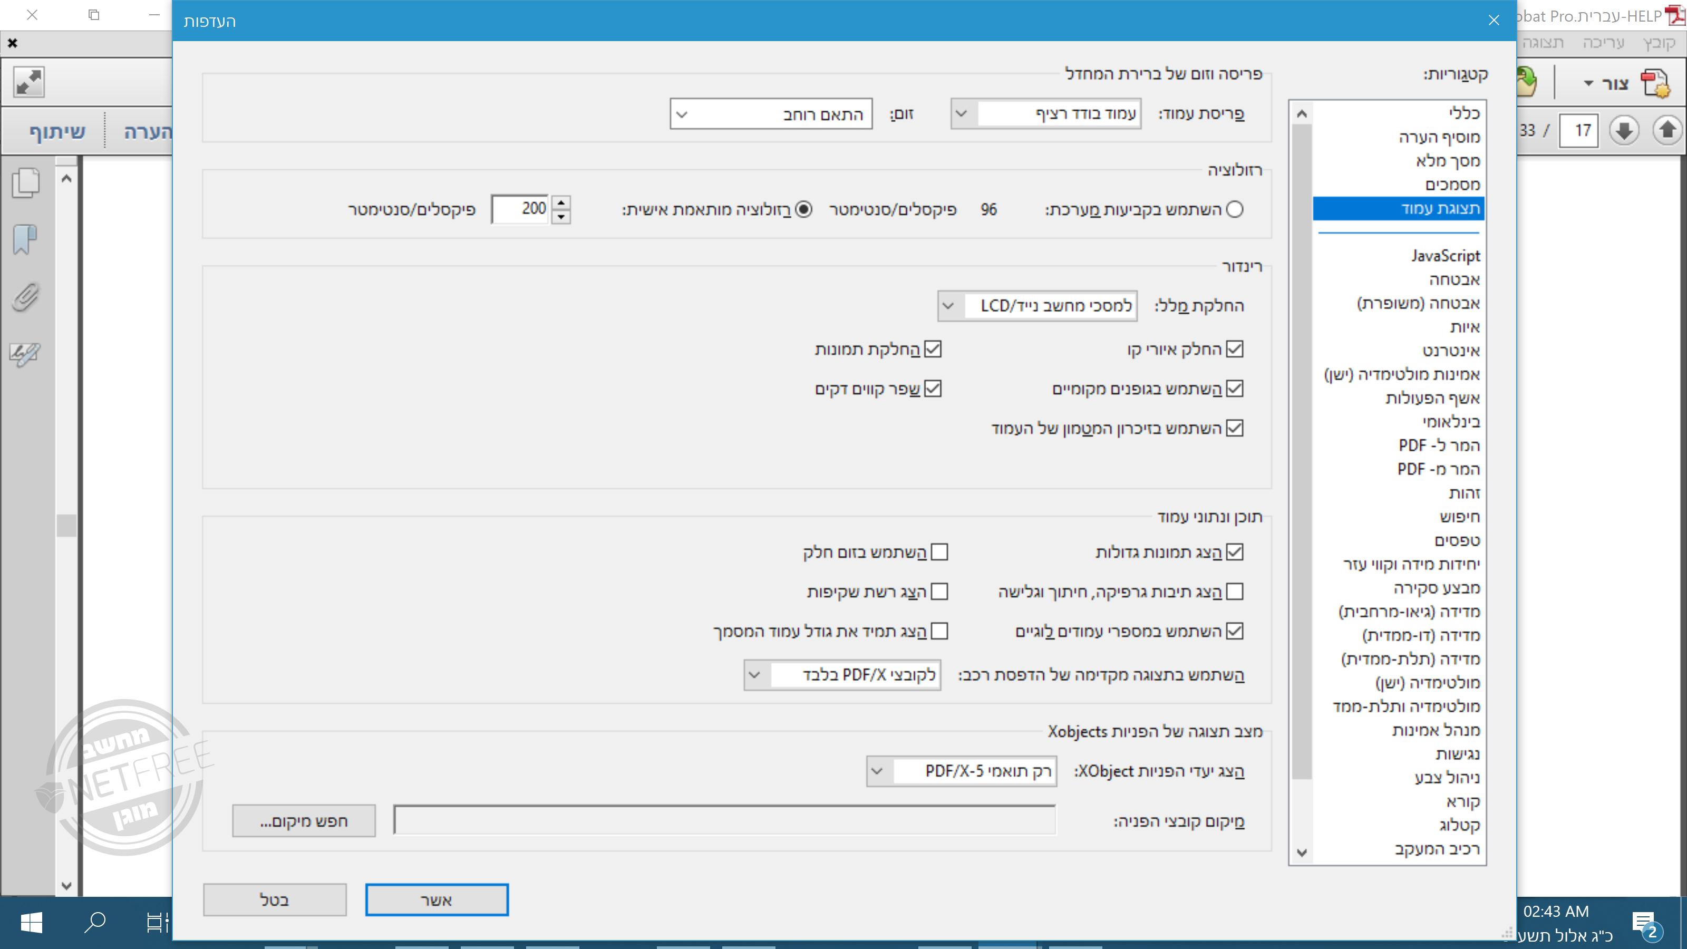
Task: Open the zoom dropdown showing התאם רוחב
Action: point(771,114)
